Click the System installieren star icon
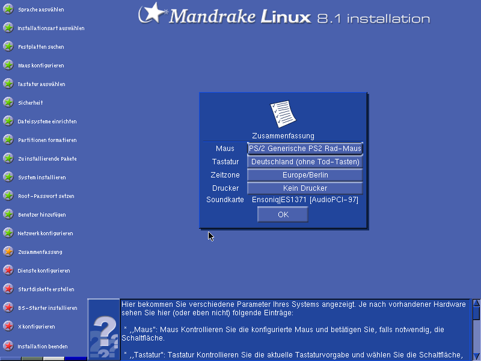 point(8,177)
